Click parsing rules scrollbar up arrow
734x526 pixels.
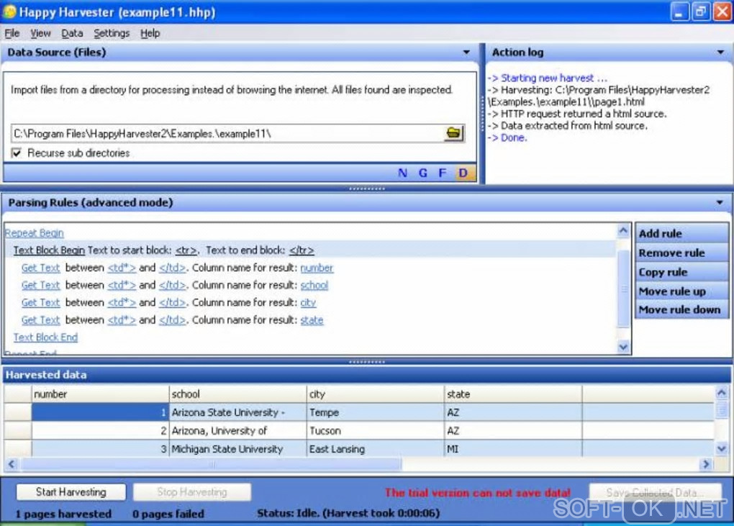(623, 230)
